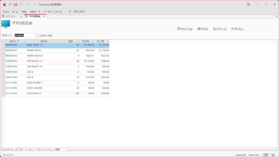The image size is (279, 157).
Task: Click the Open folder icon in title bar
Action: coord(10,5)
